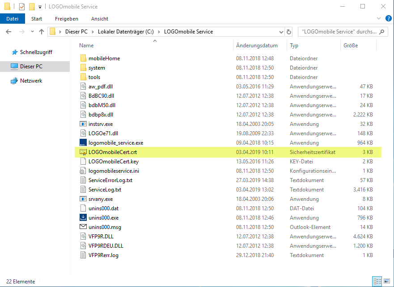
Task: Select the logomobile_service.exe blue icon
Action: click(x=83, y=142)
